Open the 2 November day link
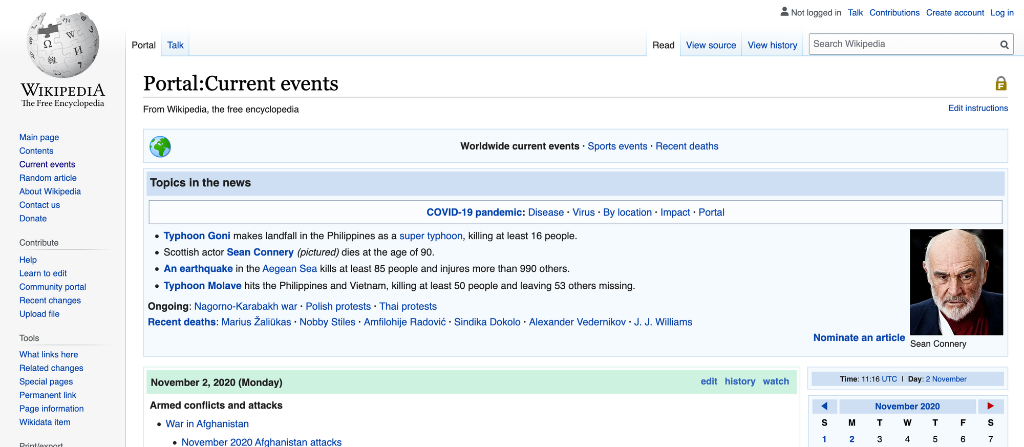Viewport: 1024px width, 447px height. pos(946,379)
